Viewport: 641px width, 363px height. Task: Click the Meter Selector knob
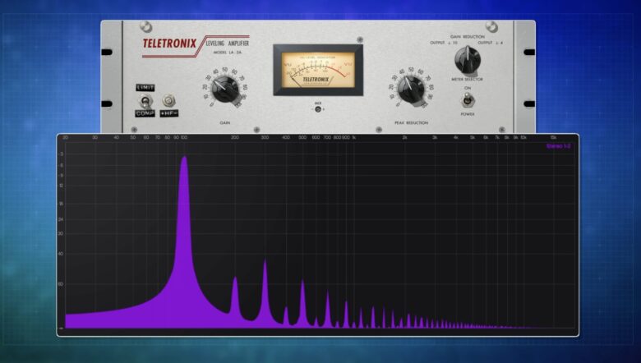(x=467, y=58)
